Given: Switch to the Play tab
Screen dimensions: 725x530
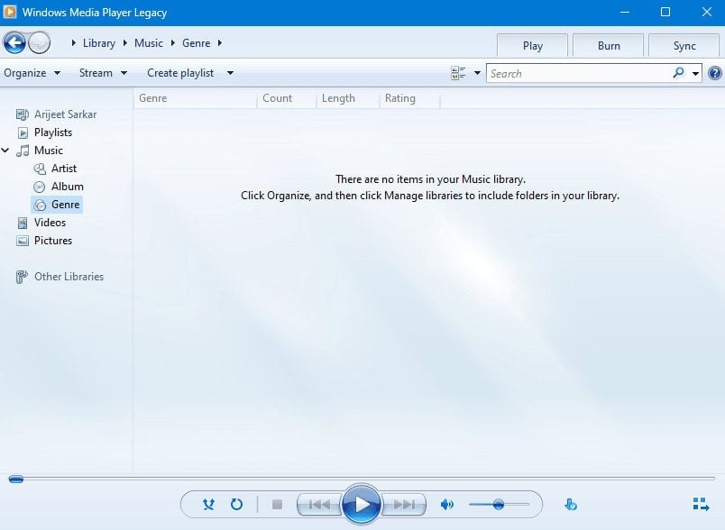Looking at the screenshot, I should click(532, 46).
